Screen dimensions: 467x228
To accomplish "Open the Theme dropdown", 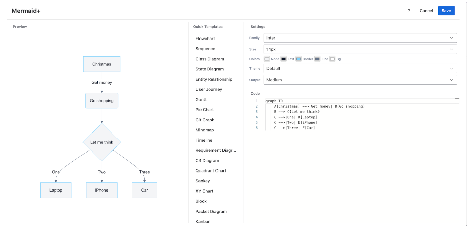I will 360,68.
